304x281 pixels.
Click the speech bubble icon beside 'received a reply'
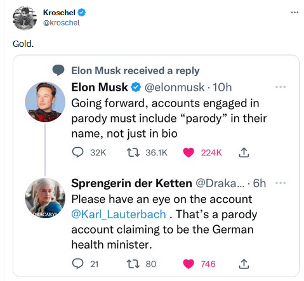pos(58,70)
